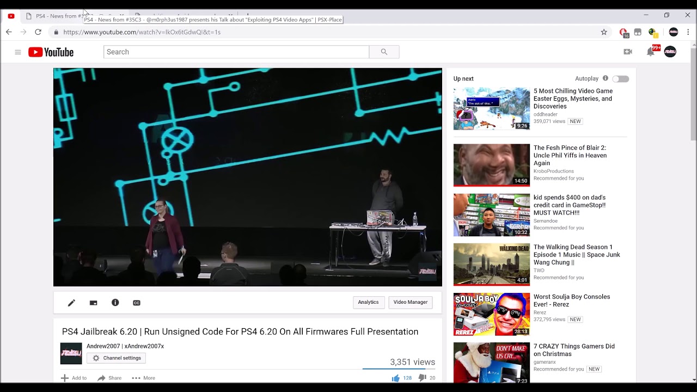Click the Andrew2007 channel avatar
Image resolution: width=697 pixels, height=392 pixels.
[x=71, y=353]
